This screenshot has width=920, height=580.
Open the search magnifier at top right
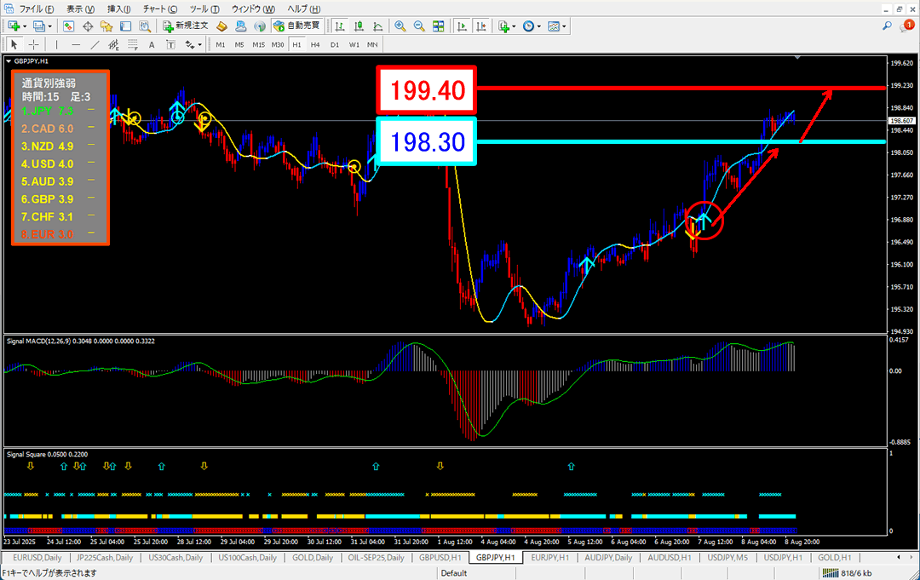(887, 26)
